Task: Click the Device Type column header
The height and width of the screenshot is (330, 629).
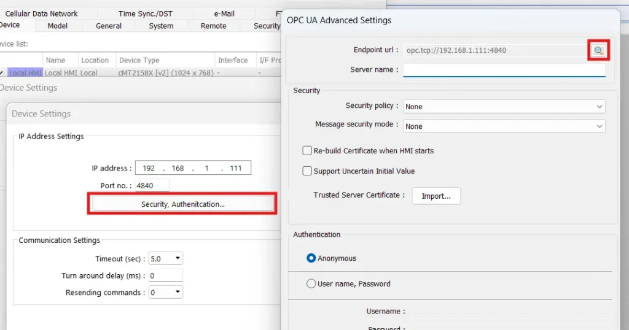Action: pyautogui.click(x=165, y=60)
